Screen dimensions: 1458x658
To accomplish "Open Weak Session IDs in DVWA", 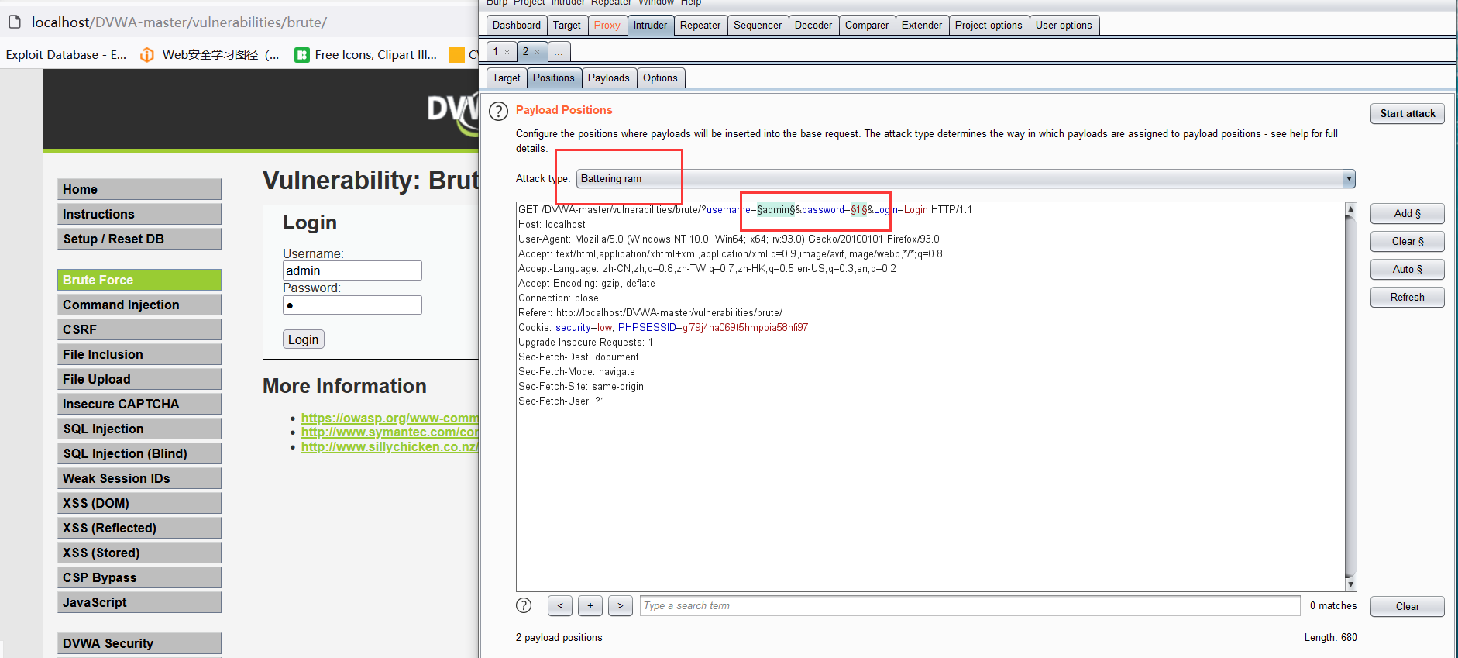I will coord(139,478).
